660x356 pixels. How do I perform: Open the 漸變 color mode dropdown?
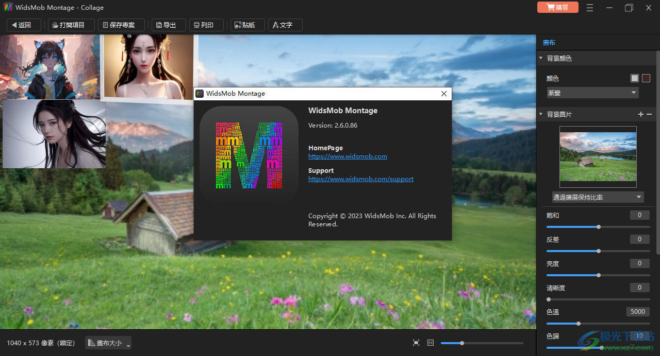[x=592, y=93]
